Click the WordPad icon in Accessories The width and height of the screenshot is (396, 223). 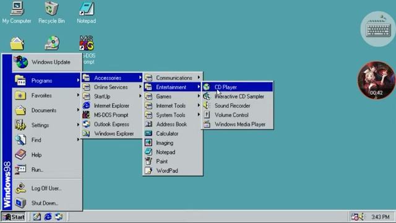(x=148, y=171)
